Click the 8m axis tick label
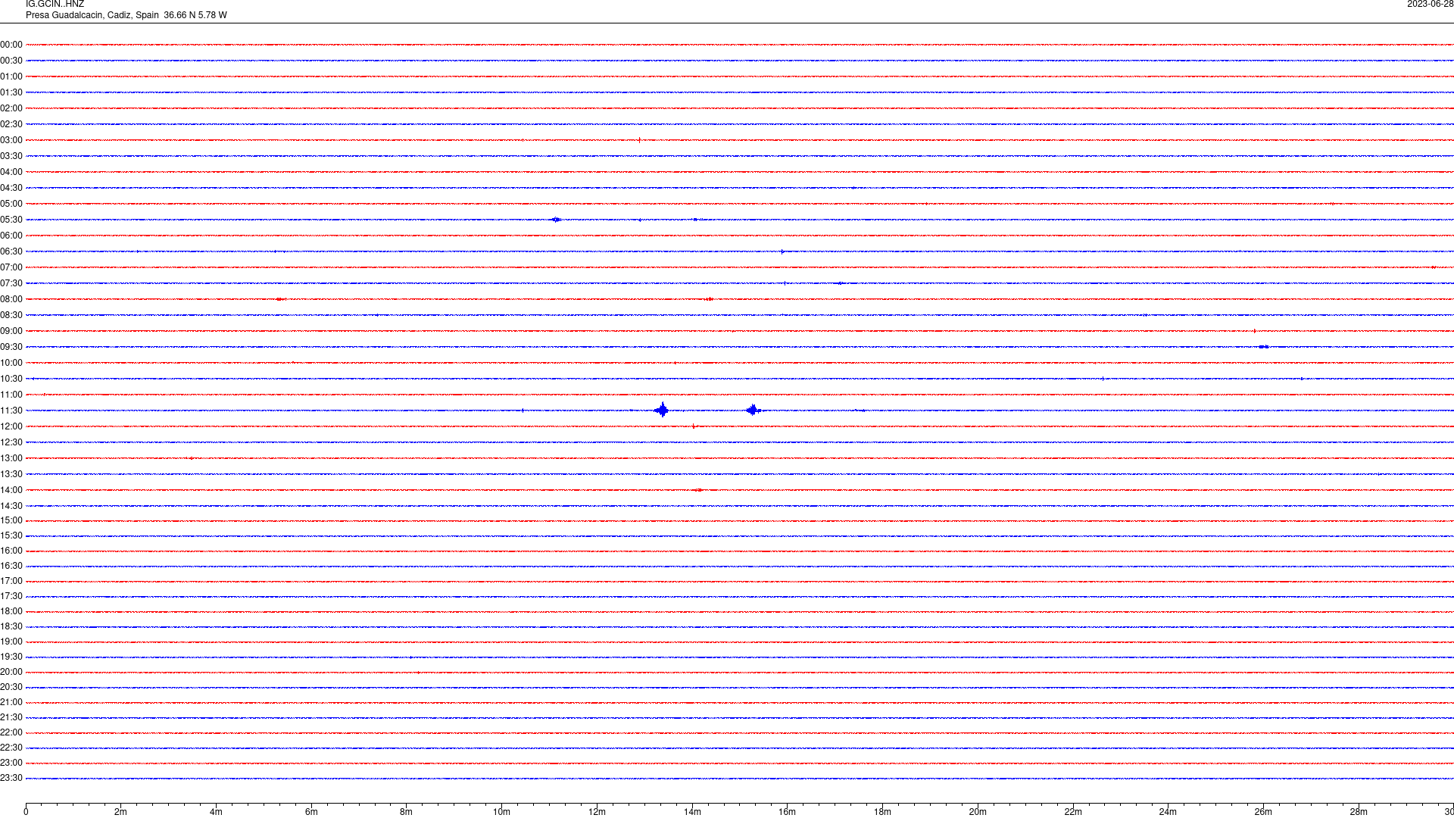 click(406, 812)
